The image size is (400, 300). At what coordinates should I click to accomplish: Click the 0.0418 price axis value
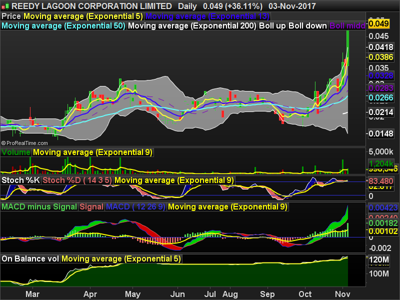coord(381,47)
